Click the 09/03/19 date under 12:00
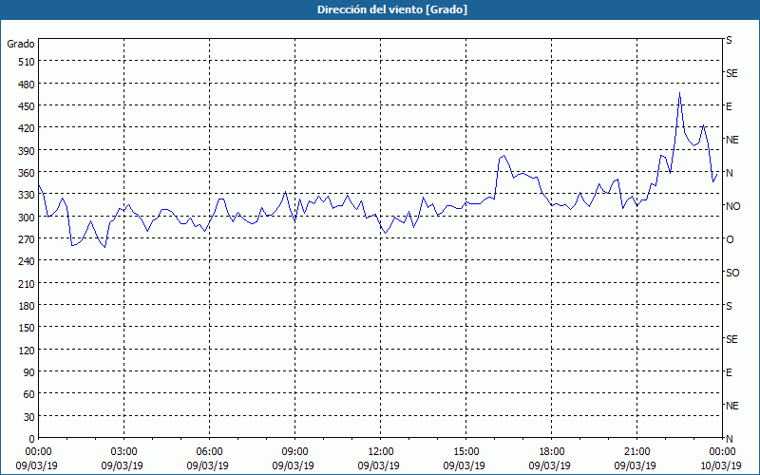The height and width of the screenshot is (475, 760). click(x=379, y=465)
